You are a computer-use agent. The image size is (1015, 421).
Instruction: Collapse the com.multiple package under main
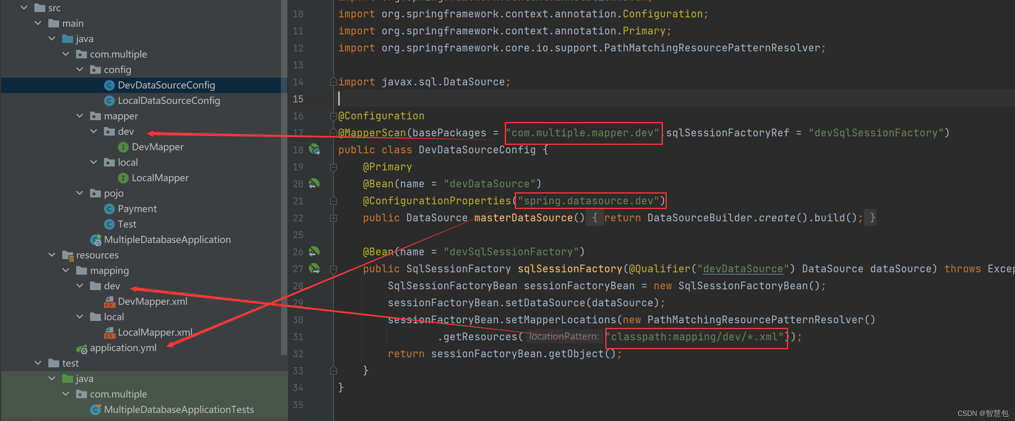pos(66,54)
